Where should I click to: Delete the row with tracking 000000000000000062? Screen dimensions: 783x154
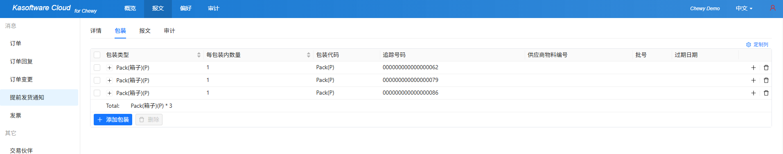[x=766, y=68]
